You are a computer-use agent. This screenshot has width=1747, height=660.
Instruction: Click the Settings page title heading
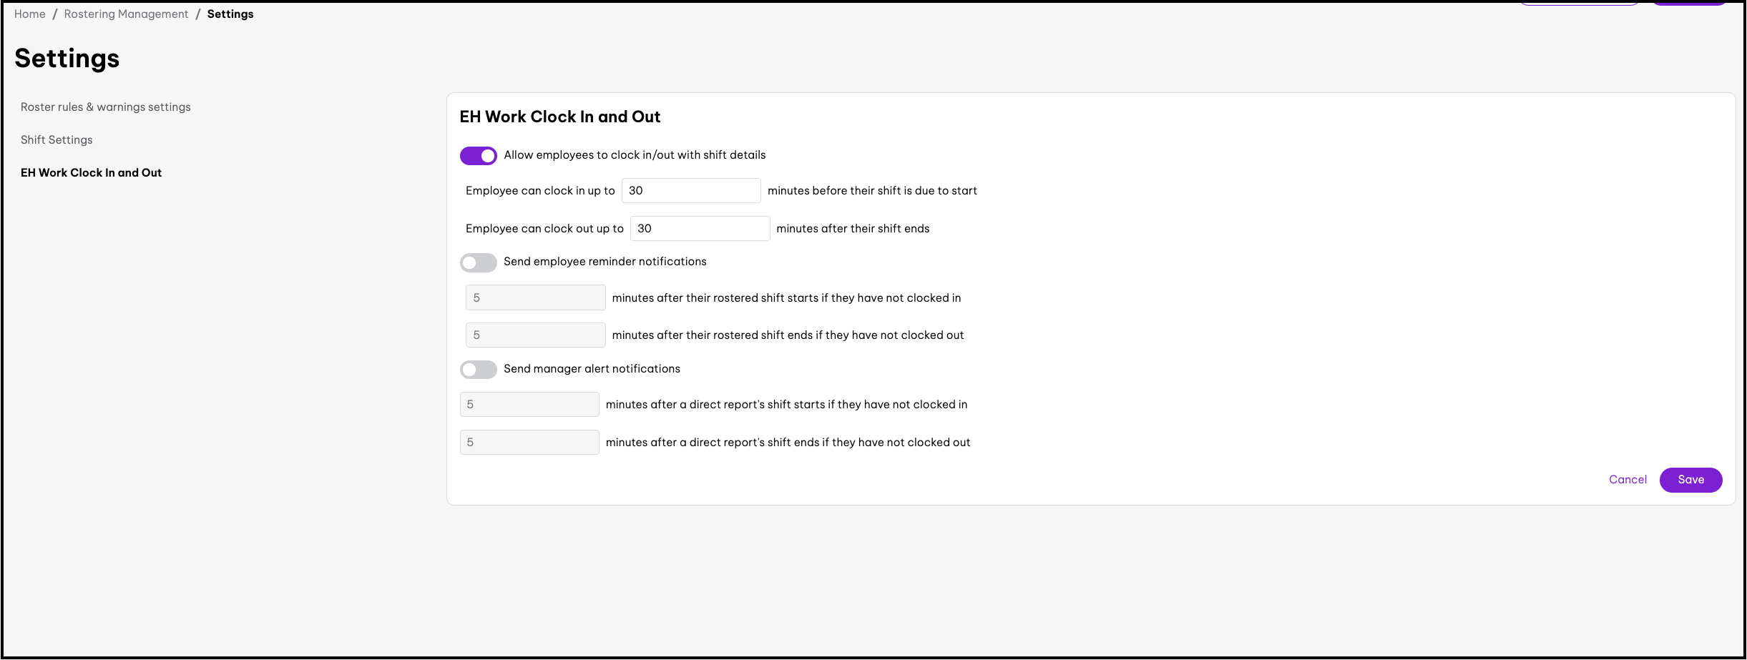click(x=67, y=59)
